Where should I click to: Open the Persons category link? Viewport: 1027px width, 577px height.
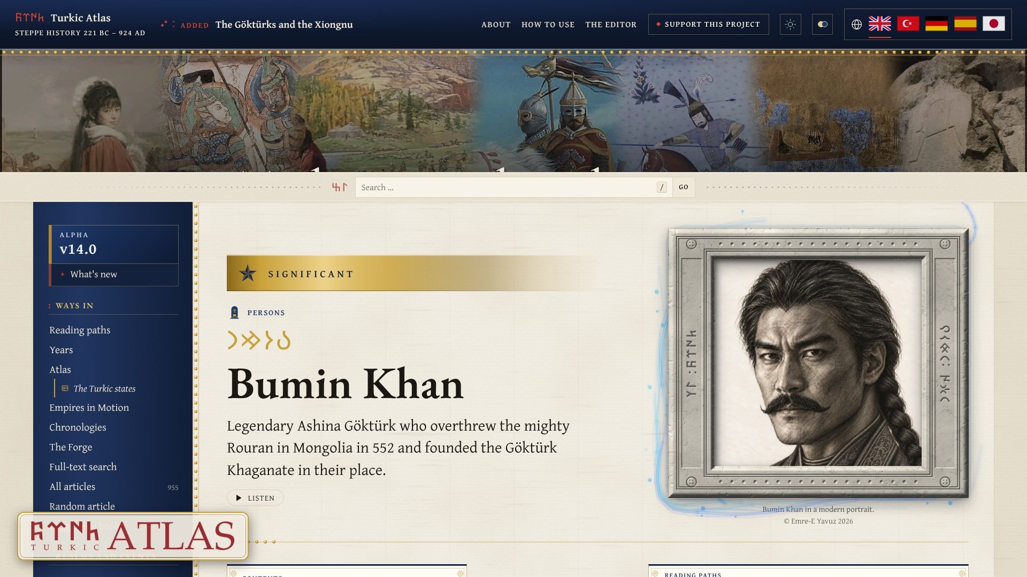[266, 313]
